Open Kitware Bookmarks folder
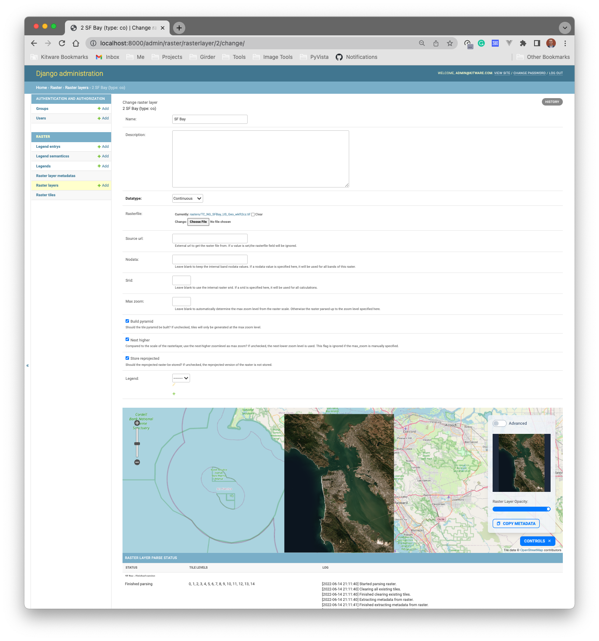 [59, 57]
